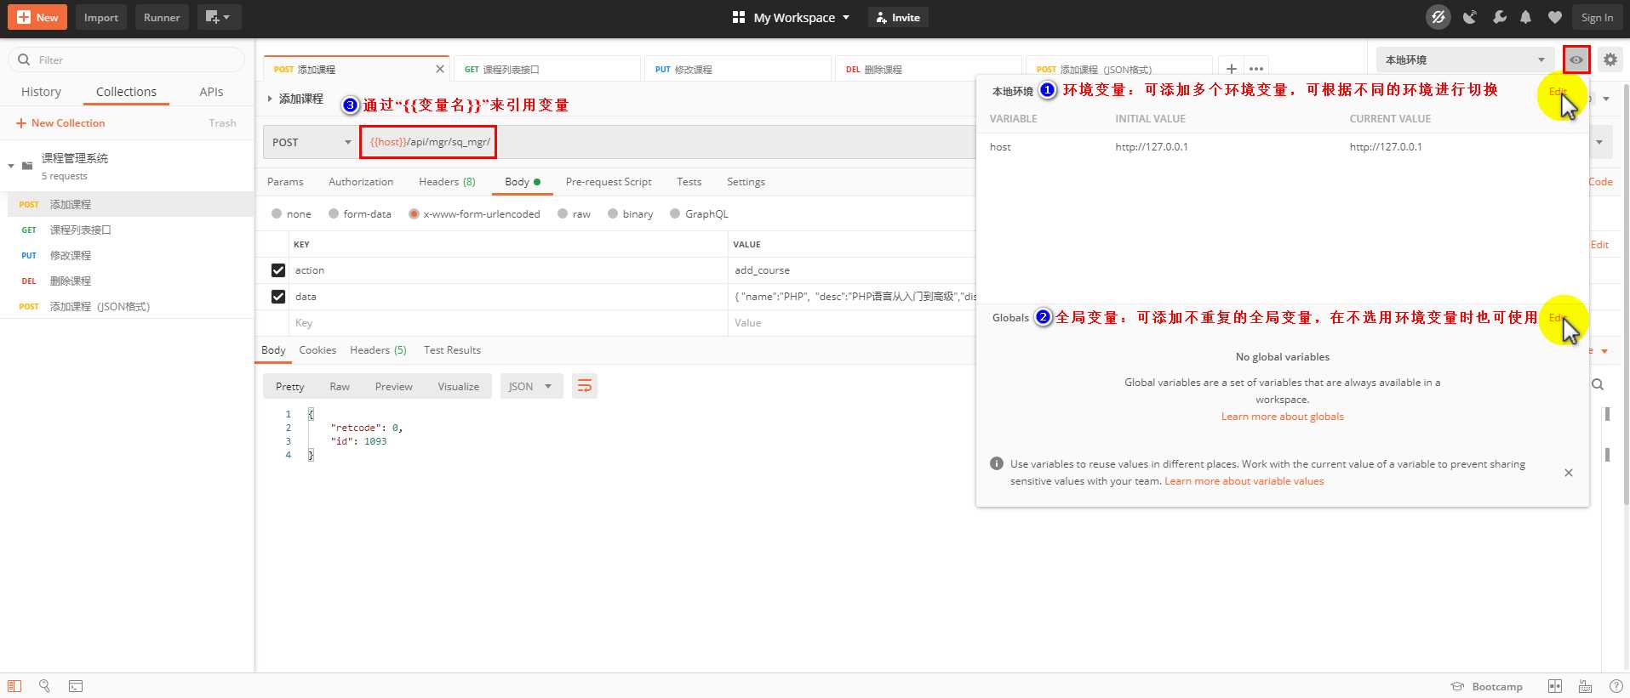Click Invite button
The width and height of the screenshot is (1630, 698).
coord(898,17)
